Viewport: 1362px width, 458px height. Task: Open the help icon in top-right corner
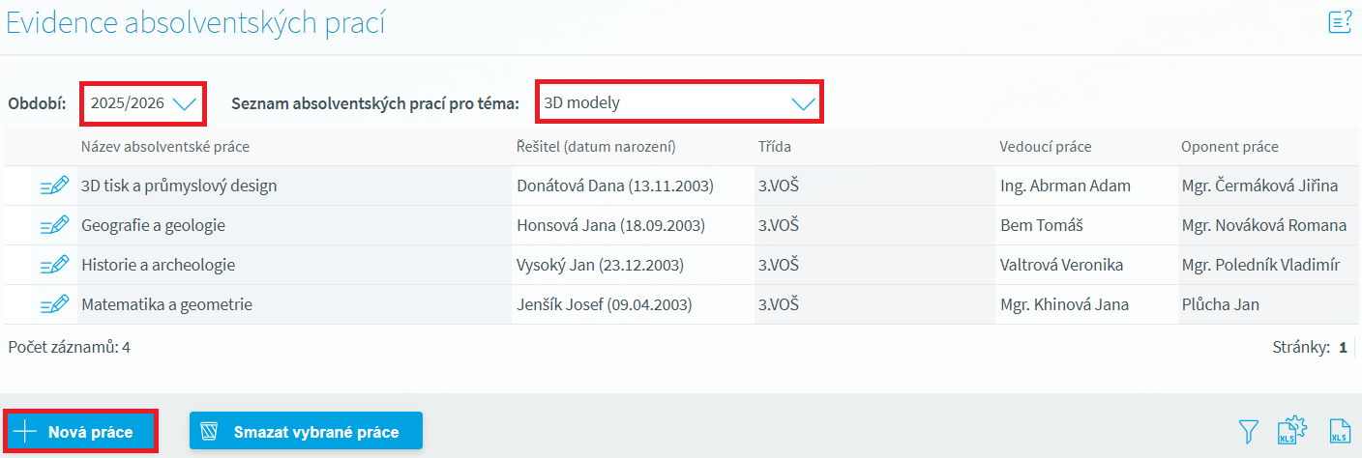click(x=1340, y=22)
